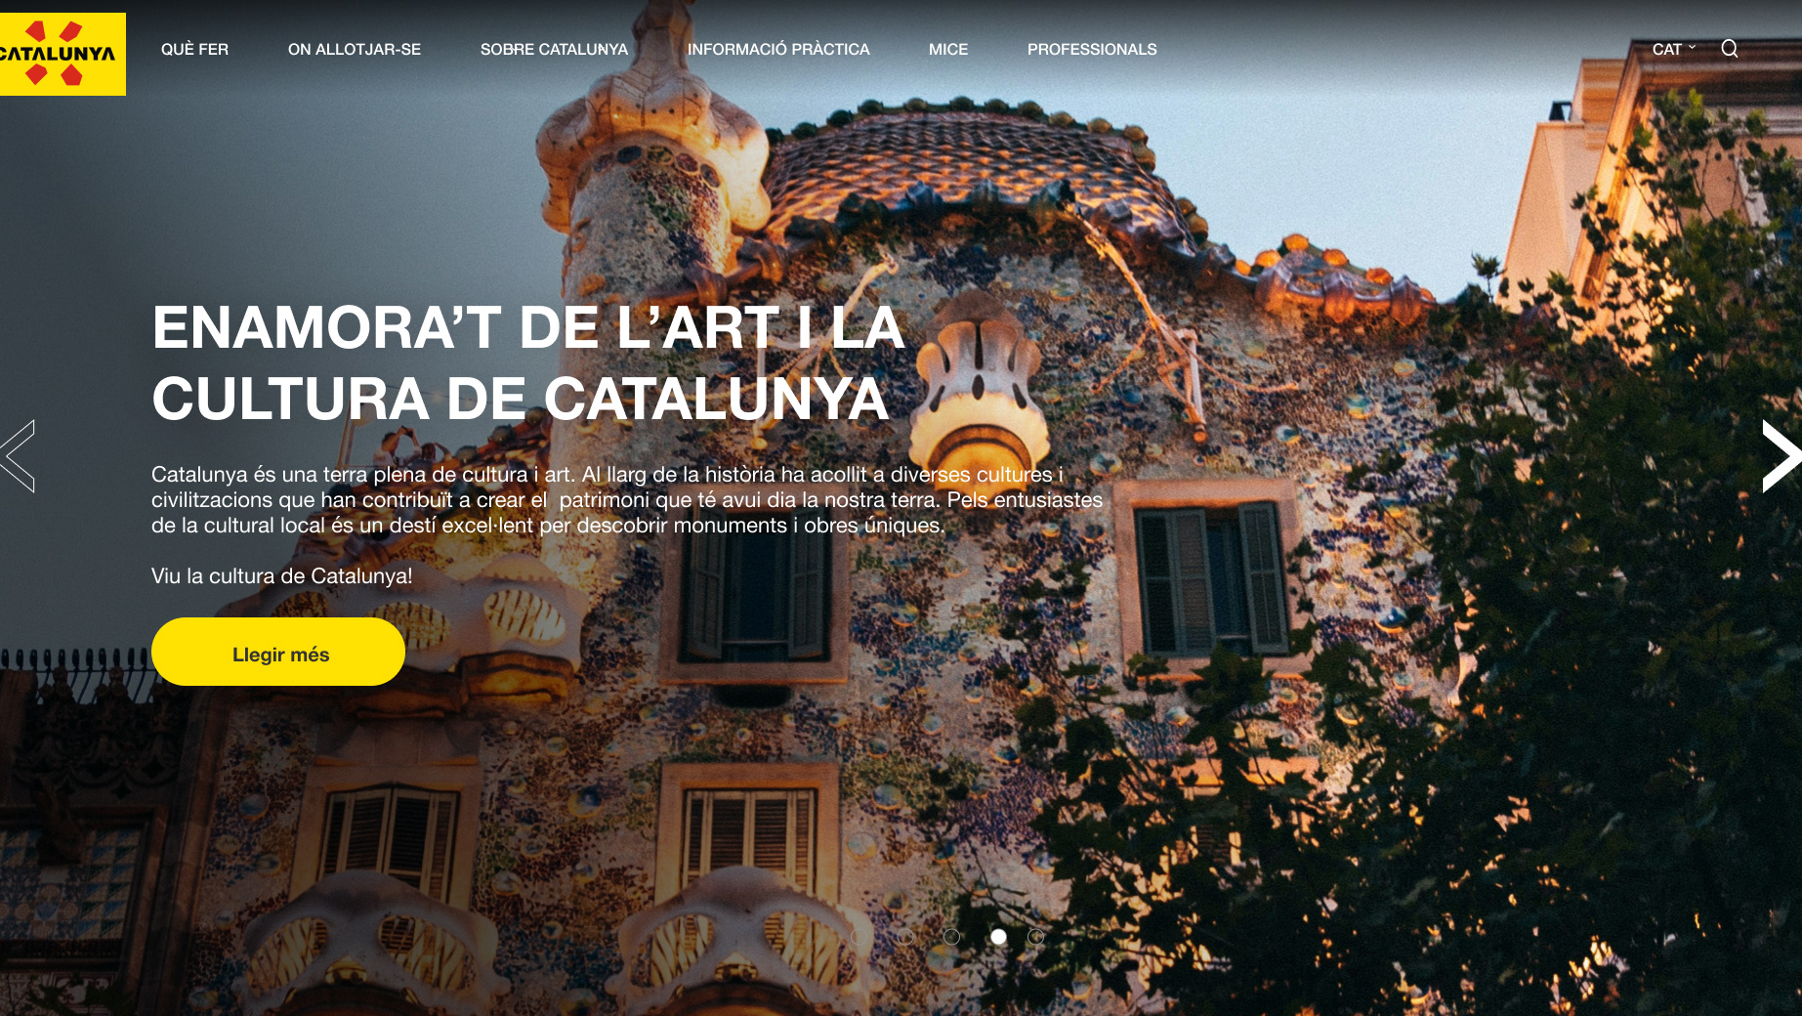1802x1016 pixels.
Task: Open the search magnifier icon
Action: (1729, 49)
